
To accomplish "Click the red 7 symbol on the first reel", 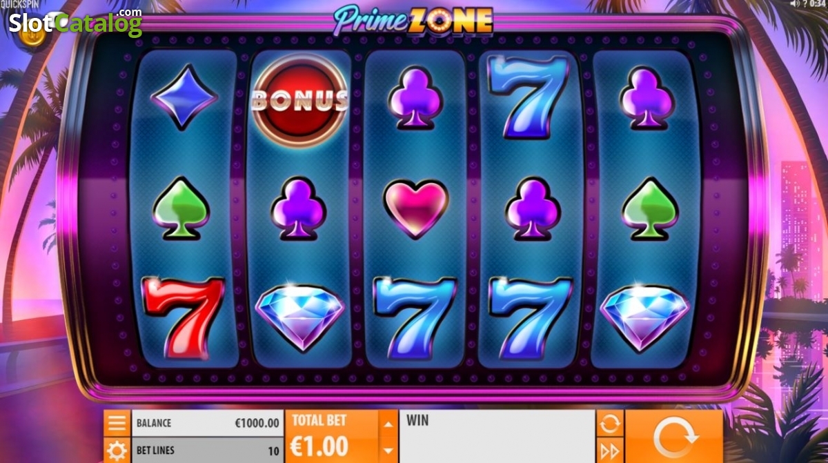I will point(184,317).
